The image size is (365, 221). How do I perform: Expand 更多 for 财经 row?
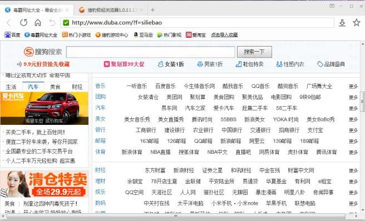click(353, 170)
